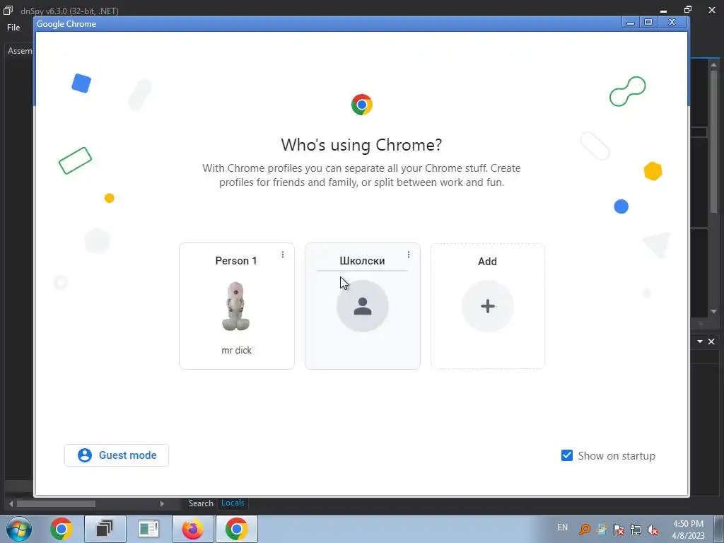Switch to dnSpy Search tab
The height and width of the screenshot is (543, 724).
coord(201,503)
